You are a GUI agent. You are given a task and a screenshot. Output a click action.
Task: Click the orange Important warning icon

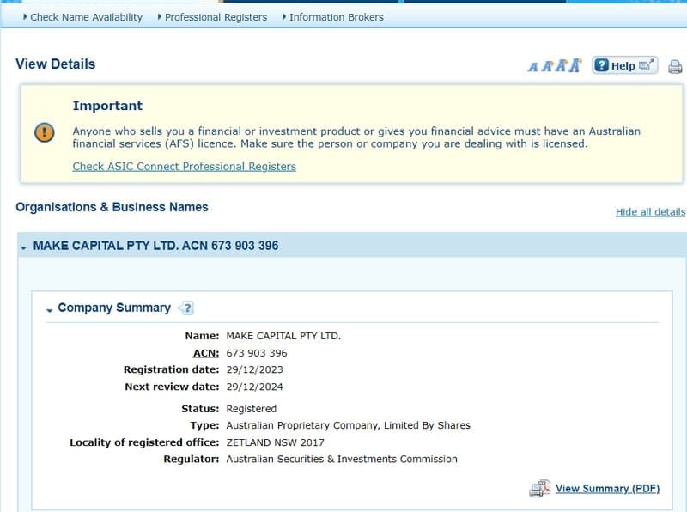click(44, 132)
